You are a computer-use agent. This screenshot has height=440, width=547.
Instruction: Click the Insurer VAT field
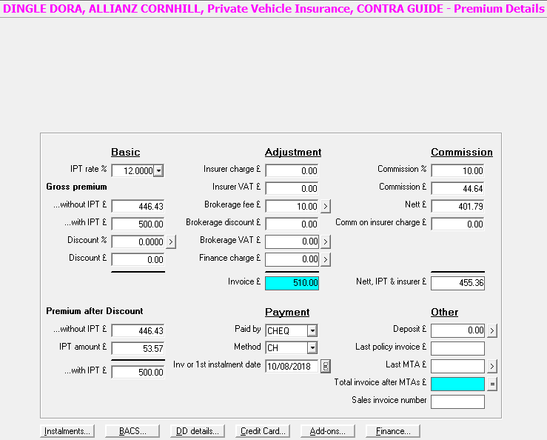292,189
